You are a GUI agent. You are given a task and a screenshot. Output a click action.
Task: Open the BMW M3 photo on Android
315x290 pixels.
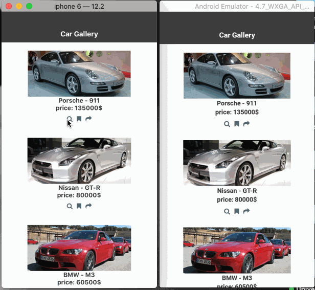[237, 251]
